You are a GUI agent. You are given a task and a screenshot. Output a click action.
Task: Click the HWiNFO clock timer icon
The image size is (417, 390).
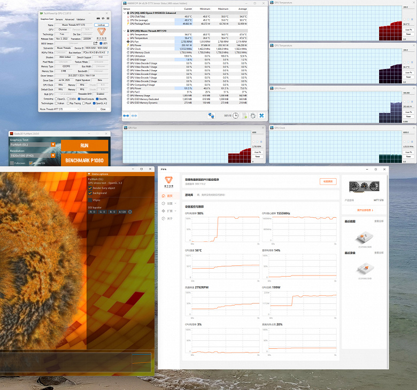pyautogui.click(x=236, y=116)
